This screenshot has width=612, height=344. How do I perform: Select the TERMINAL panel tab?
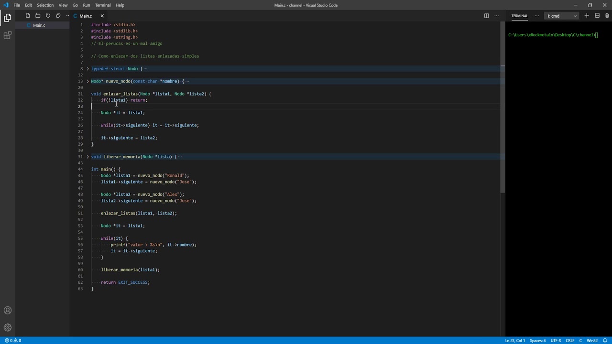coord(520,16)
